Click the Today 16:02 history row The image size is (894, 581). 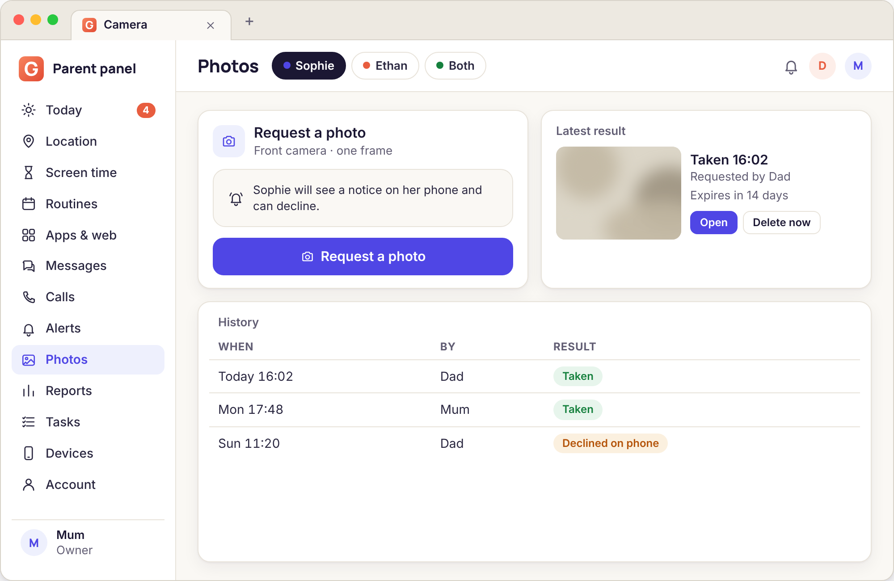[535, 376]
